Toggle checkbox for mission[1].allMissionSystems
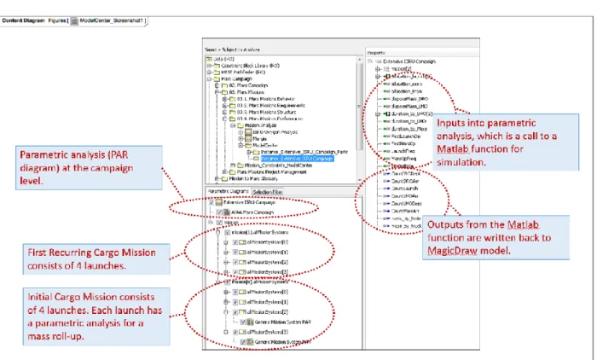Viewport: 597px width, 360px height. click(x=228, y=232)
